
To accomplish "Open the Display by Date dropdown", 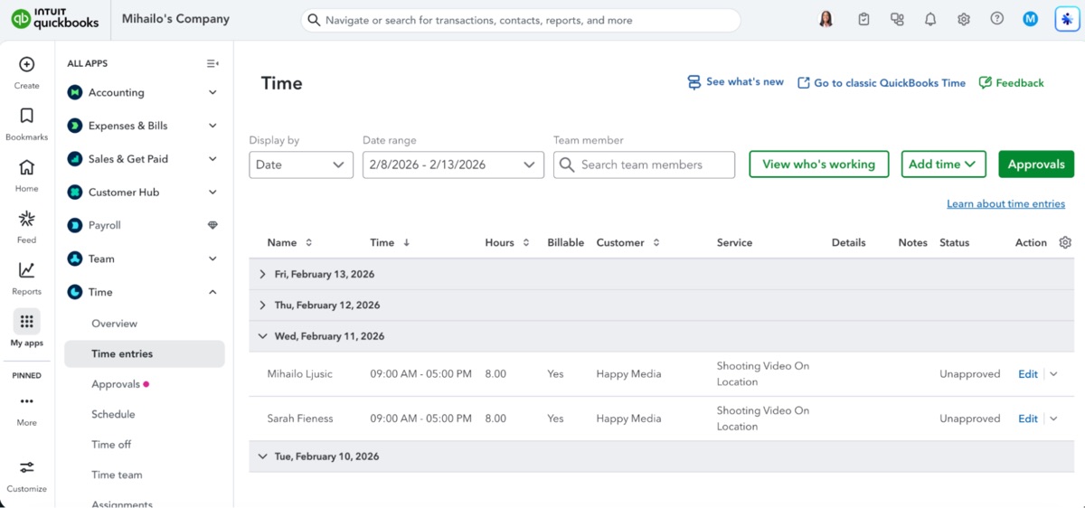I will pyautogui.click(x=301, y=165).
